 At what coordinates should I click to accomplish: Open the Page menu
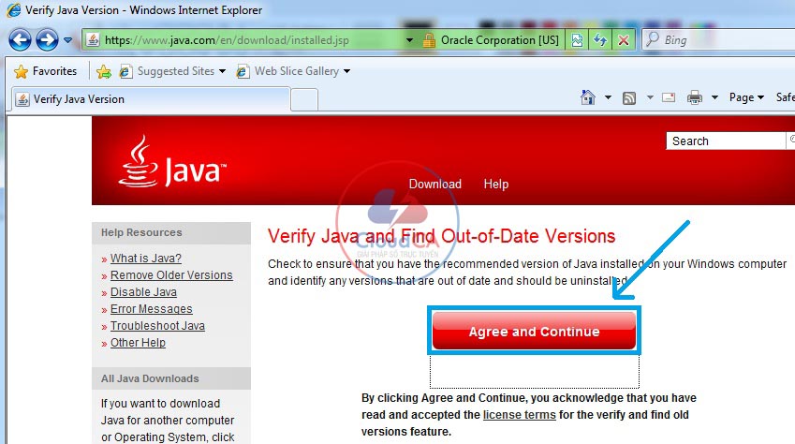[x=746, y=97]
